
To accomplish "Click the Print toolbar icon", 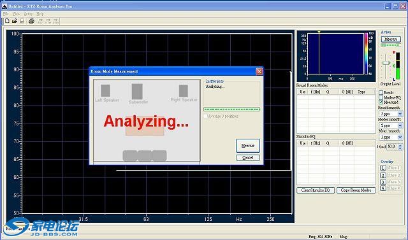I will pyautogui.click(x=31, y=21).
